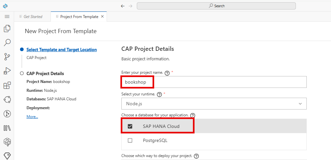This screenshot has width=331, height=160.
Task: Show help for deployment choice
Action: 196,156
